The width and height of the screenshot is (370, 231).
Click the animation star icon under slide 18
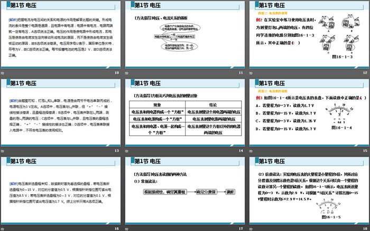tap(251, 229)
